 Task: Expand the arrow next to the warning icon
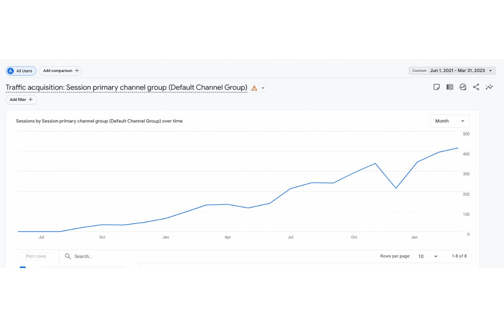(263, 88)
